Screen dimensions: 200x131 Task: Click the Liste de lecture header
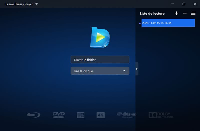click(152, 13)
